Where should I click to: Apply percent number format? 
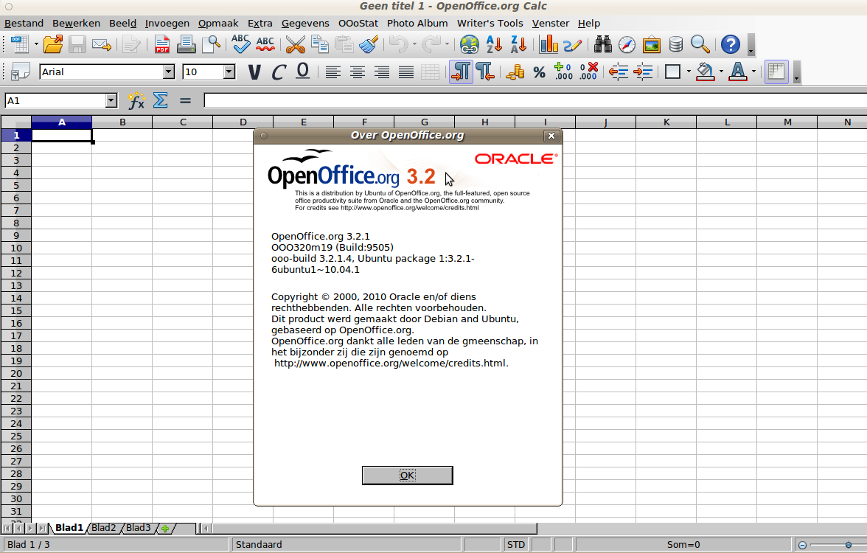coord(539,72)
